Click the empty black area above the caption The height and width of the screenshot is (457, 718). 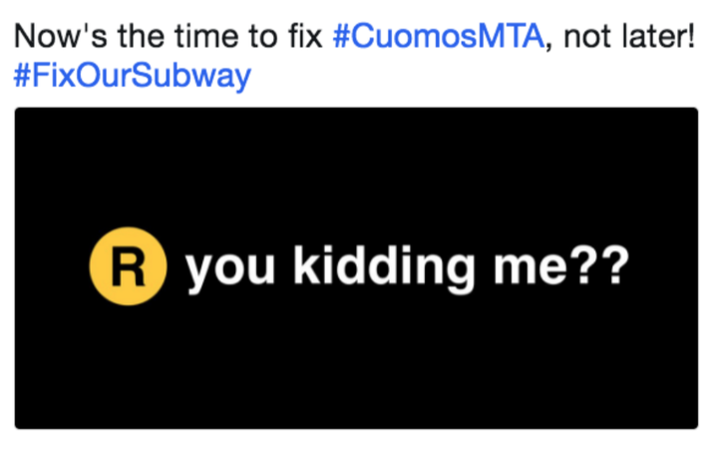click(356, 168)
